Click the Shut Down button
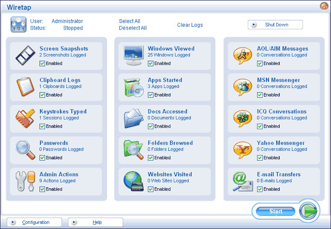The width and height of the screenshot is (331, 229). tap(275, 25)
